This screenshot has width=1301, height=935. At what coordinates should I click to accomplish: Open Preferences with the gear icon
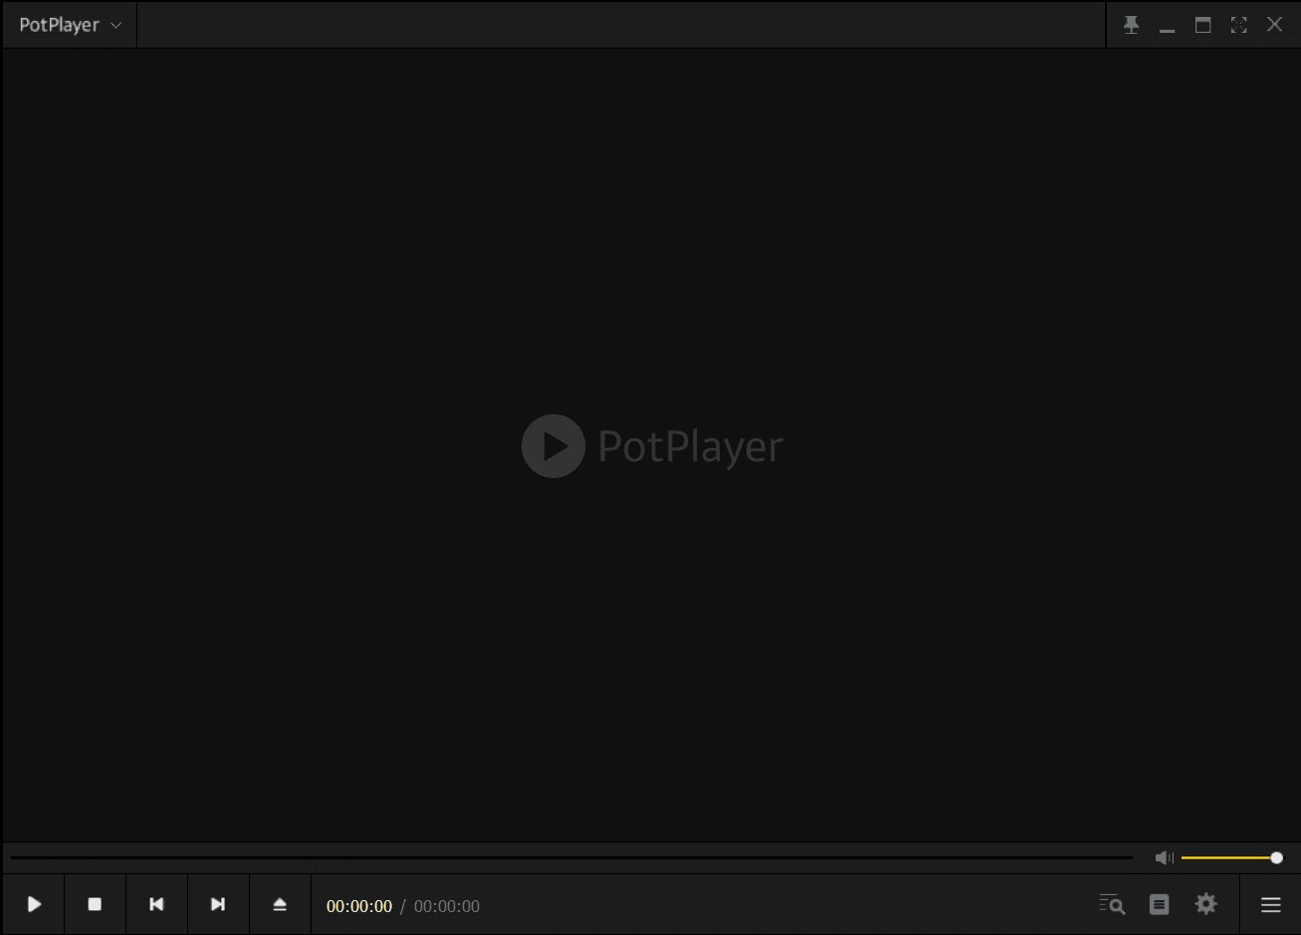(x=1206, y=904)
